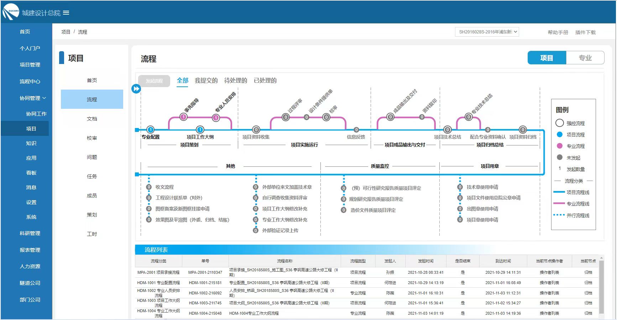
Task: Open 项目管理 in the left sidebar
Action: tap(30, 65)
